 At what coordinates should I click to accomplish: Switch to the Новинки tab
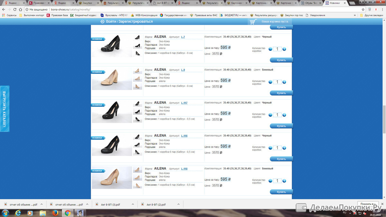pyautogui.click(x=335, y=3)
